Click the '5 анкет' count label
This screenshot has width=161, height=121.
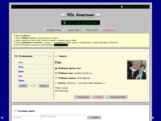click(x=50, y=56)
